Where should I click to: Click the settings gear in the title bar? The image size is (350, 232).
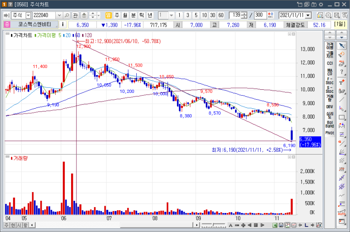(321, 4)
